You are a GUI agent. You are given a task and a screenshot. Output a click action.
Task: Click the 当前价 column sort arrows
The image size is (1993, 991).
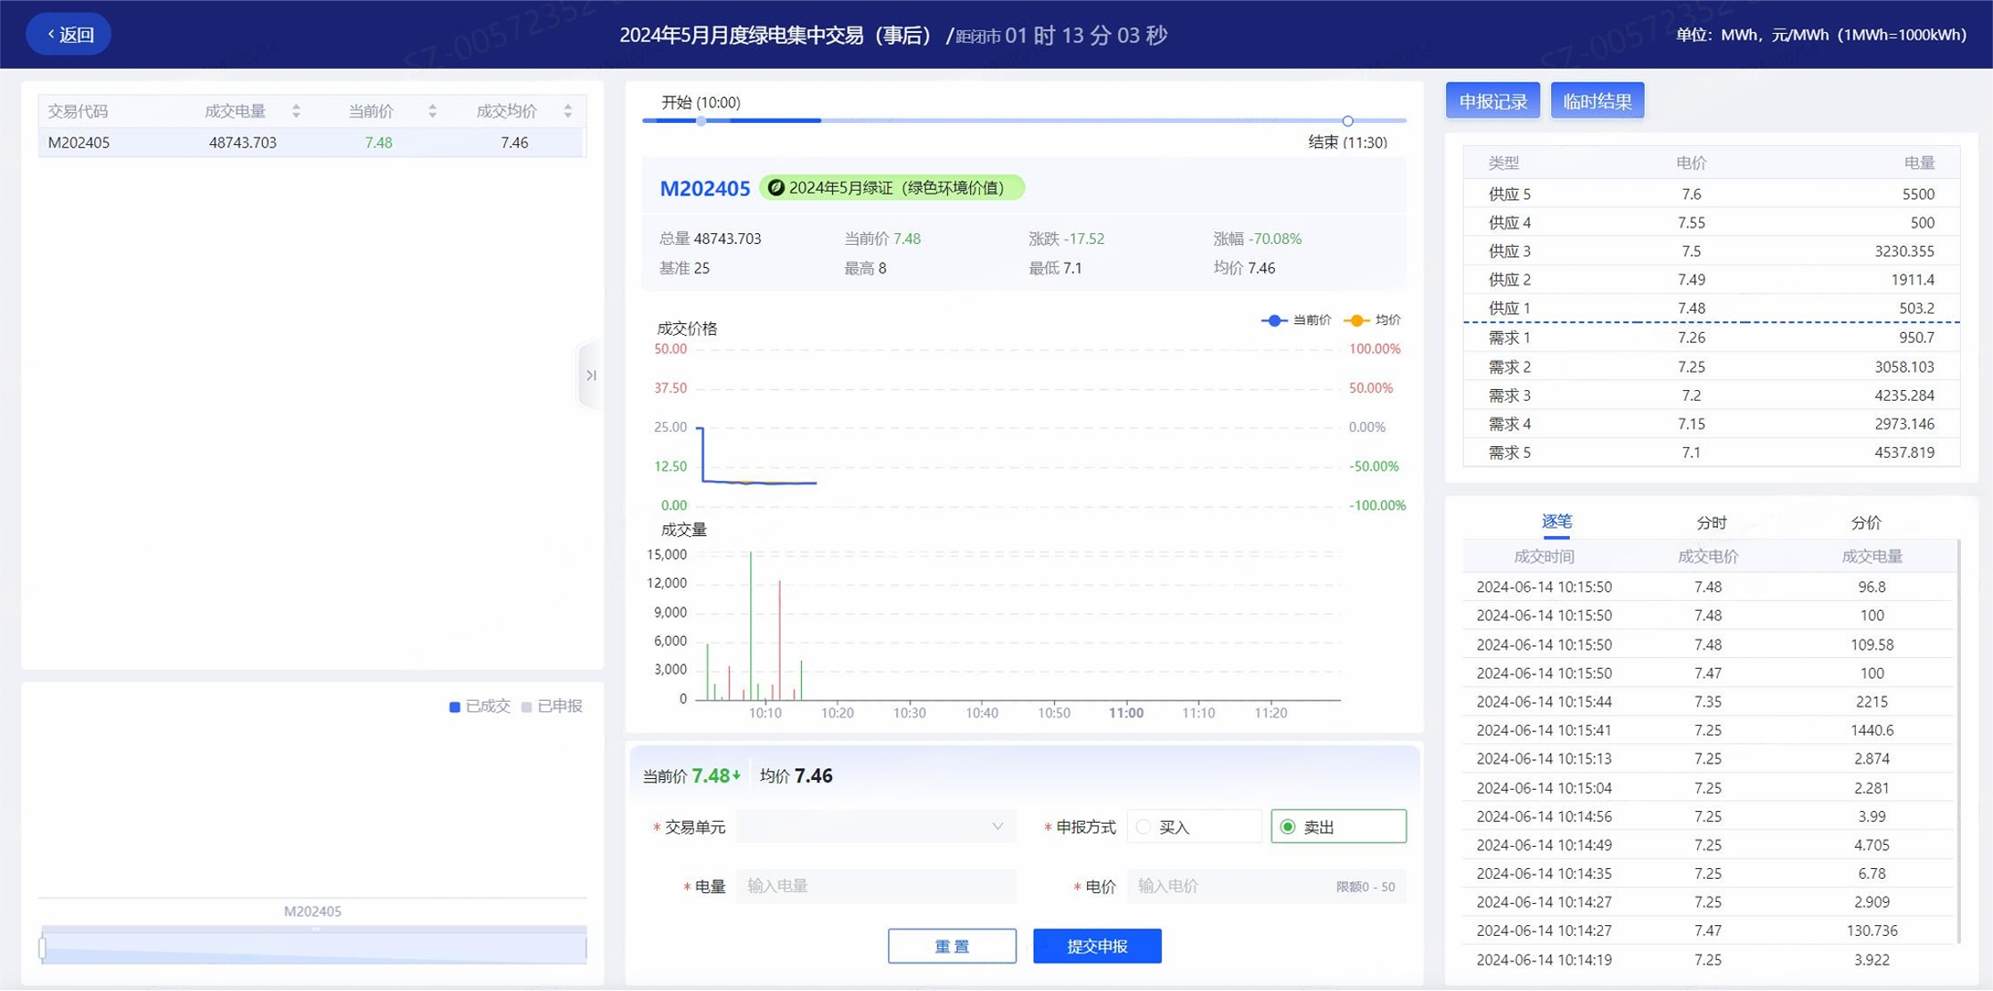[x=432, y=111]
